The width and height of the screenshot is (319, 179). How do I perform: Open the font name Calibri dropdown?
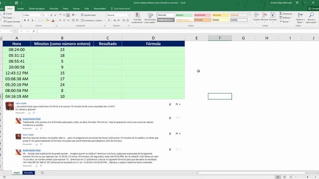click(x=41, y=15)
